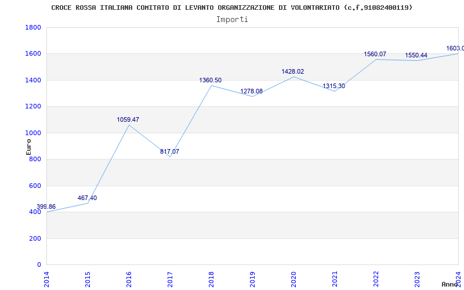464x290 pixels.
Task: Click the chart title with c.f.91082400119
Action: pos(231,8)
